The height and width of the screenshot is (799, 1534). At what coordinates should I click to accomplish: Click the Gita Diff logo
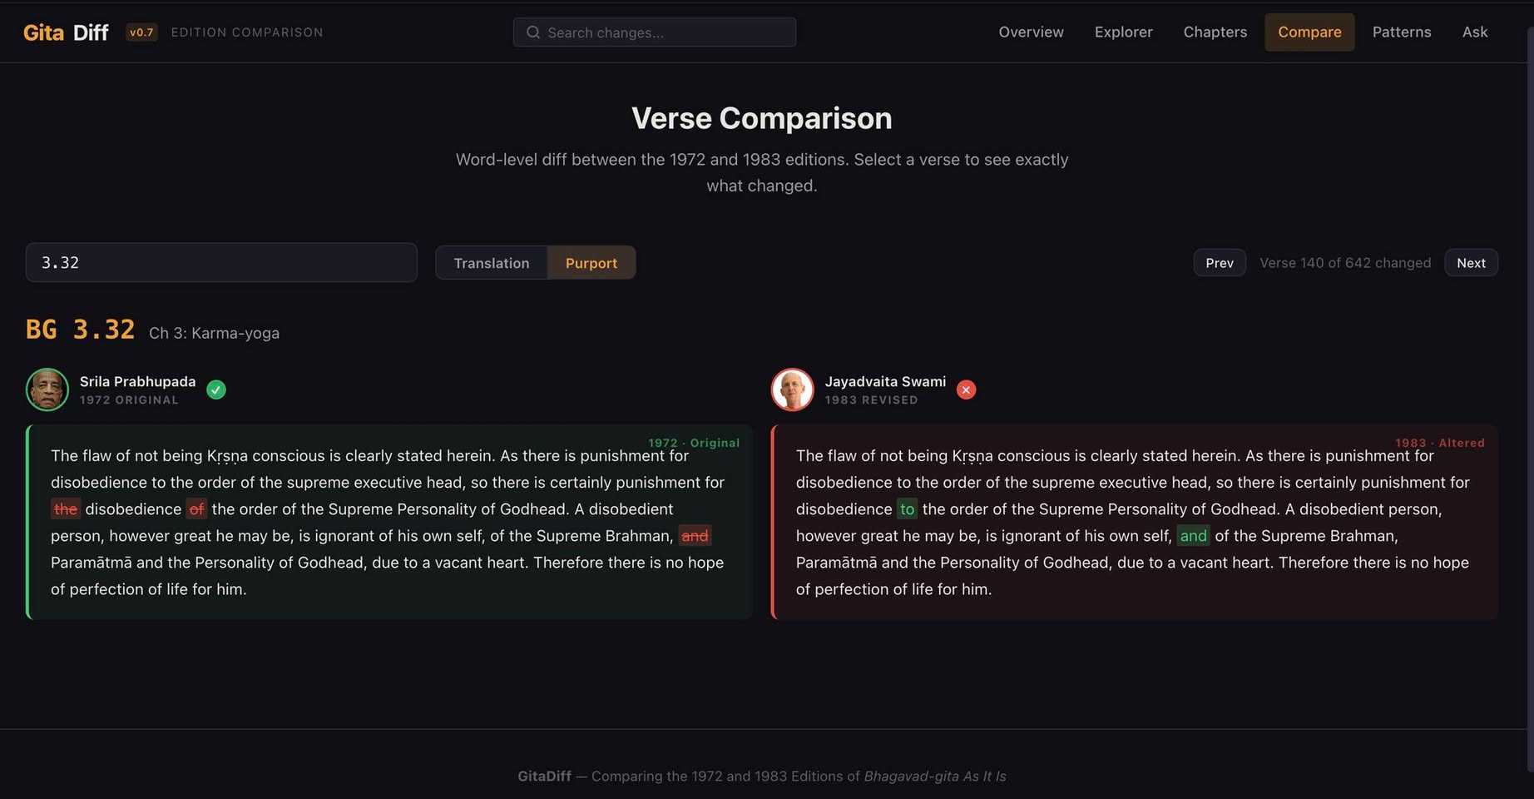pos(66,32)
